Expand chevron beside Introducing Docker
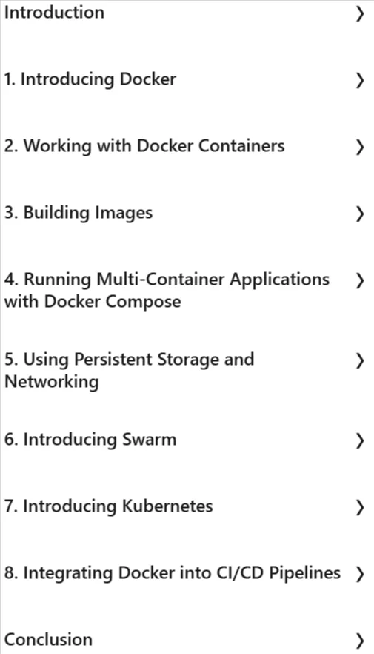The width and height of the screenshot is (374, 654). (x=360, y=80)
